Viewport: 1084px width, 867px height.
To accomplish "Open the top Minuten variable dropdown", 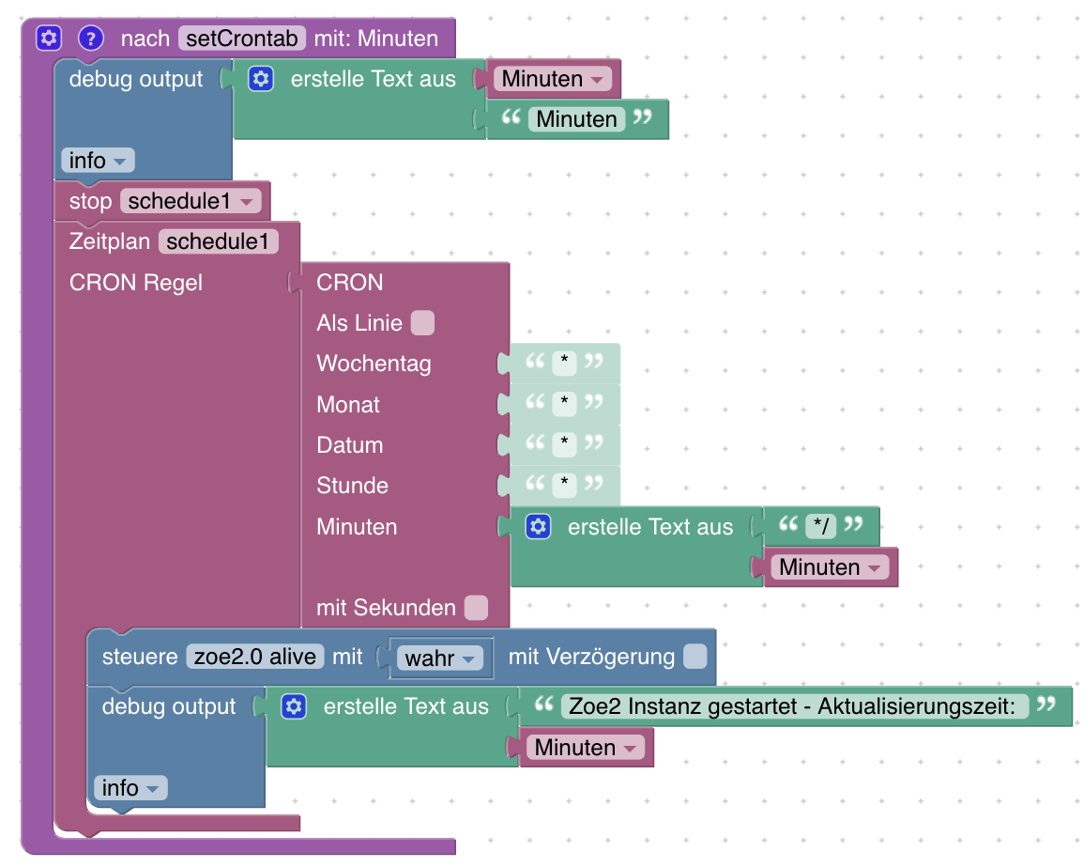I will click(552, 79).
